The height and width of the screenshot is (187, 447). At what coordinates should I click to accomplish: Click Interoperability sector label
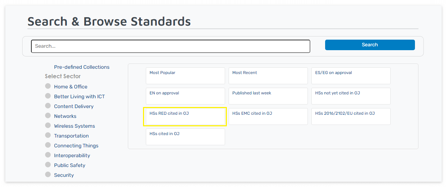(x=72, y=155)
